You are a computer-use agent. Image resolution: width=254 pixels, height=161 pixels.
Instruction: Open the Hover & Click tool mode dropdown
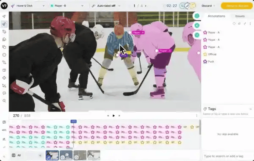(x=28, y=6)
